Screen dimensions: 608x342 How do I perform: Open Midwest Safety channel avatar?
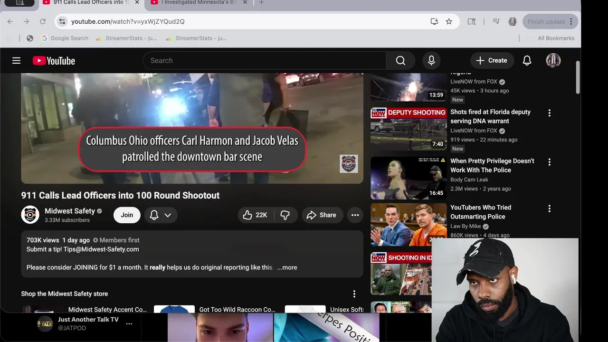[30, 215]
